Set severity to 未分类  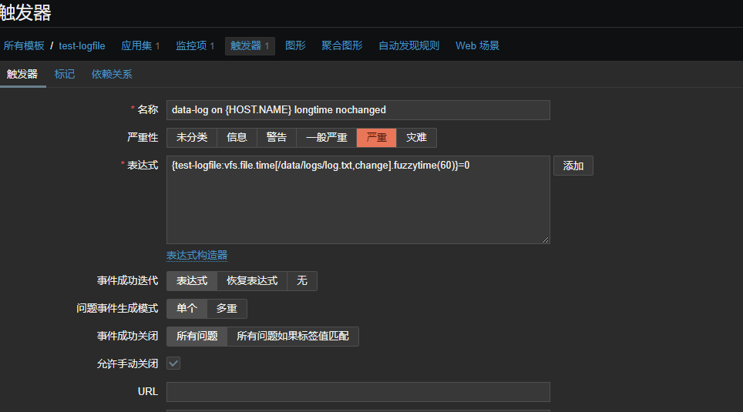[192, 138]
